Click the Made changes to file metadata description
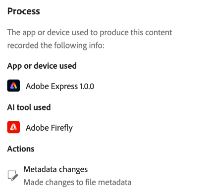Viewport: 214px width, 193px height. [77, 182]
